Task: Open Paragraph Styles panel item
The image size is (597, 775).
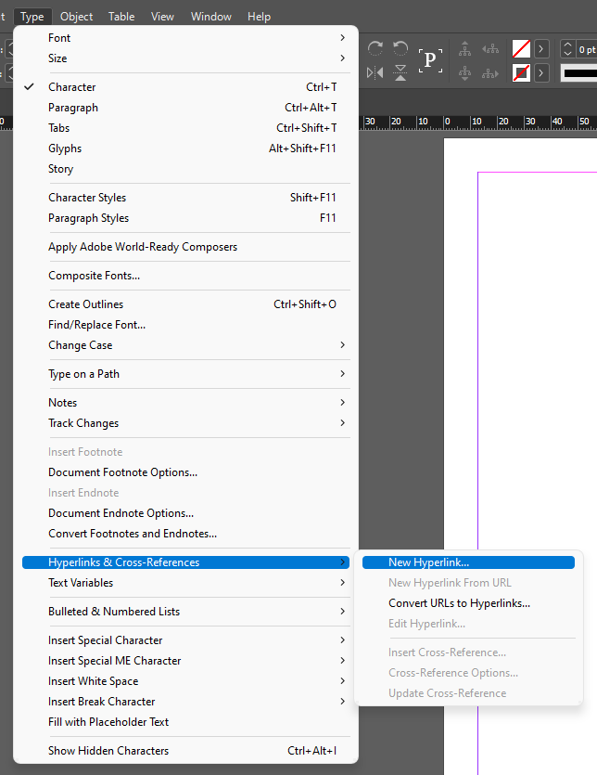Action: 186,218
